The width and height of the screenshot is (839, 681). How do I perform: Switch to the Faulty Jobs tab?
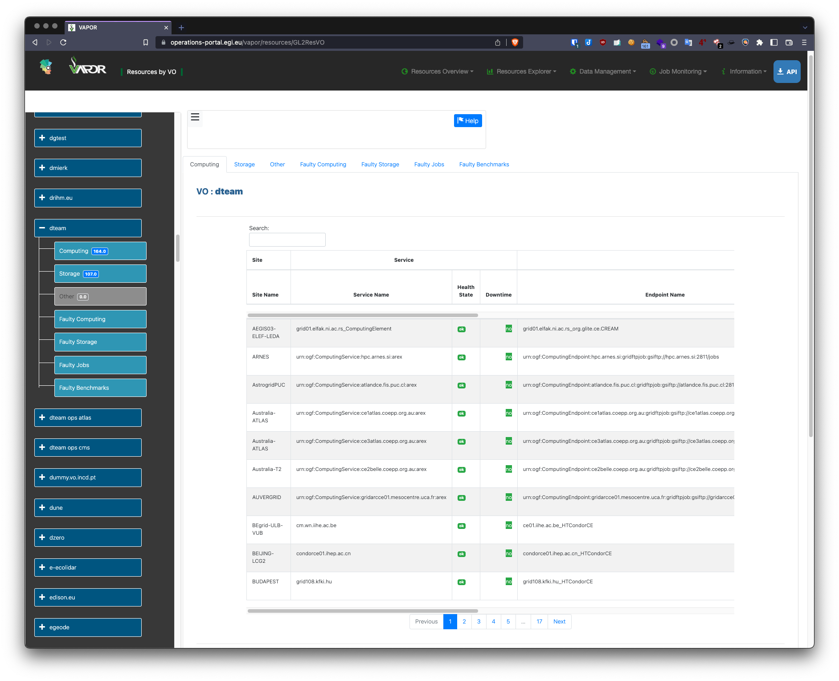coord(429,164)
